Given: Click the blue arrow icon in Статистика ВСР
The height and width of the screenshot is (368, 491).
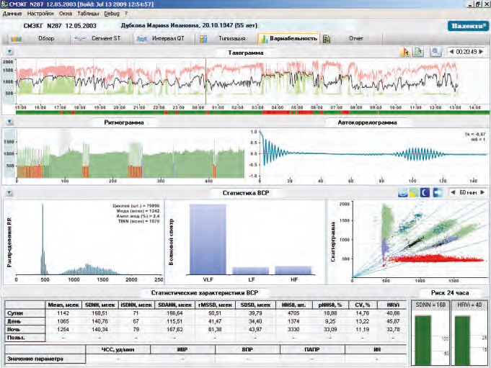Looking at the screenshot, I should [437, 192].
